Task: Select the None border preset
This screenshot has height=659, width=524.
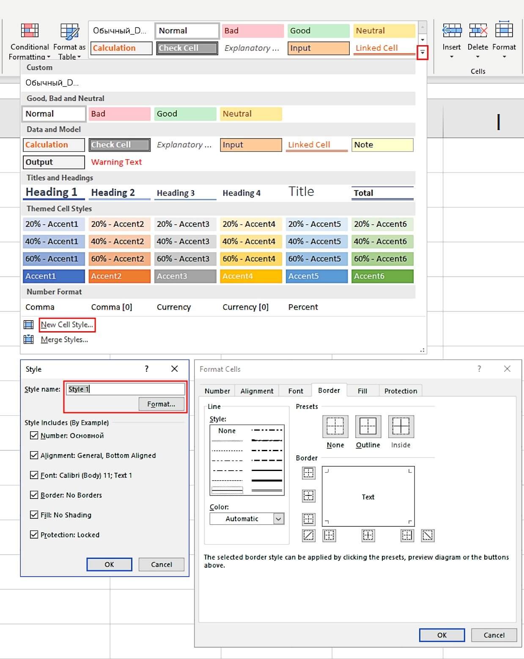Action: (x=335, y=426)
